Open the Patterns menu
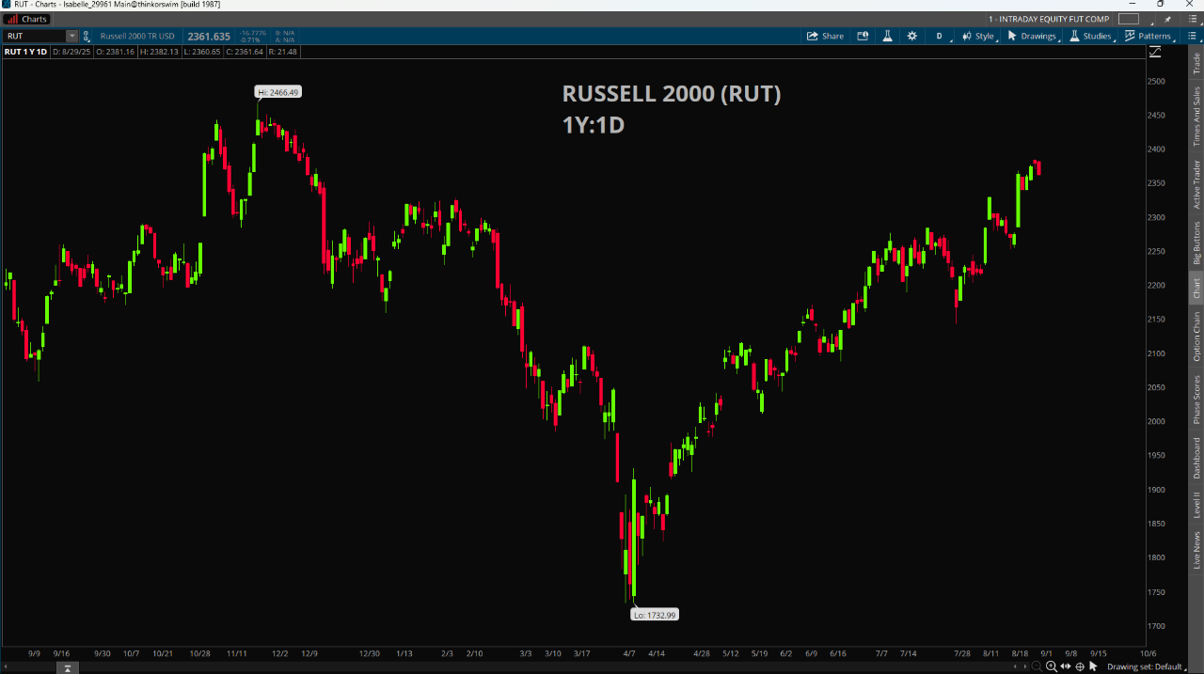The width and height of the screenshot is (1204, 674). tap(1148, 36)
